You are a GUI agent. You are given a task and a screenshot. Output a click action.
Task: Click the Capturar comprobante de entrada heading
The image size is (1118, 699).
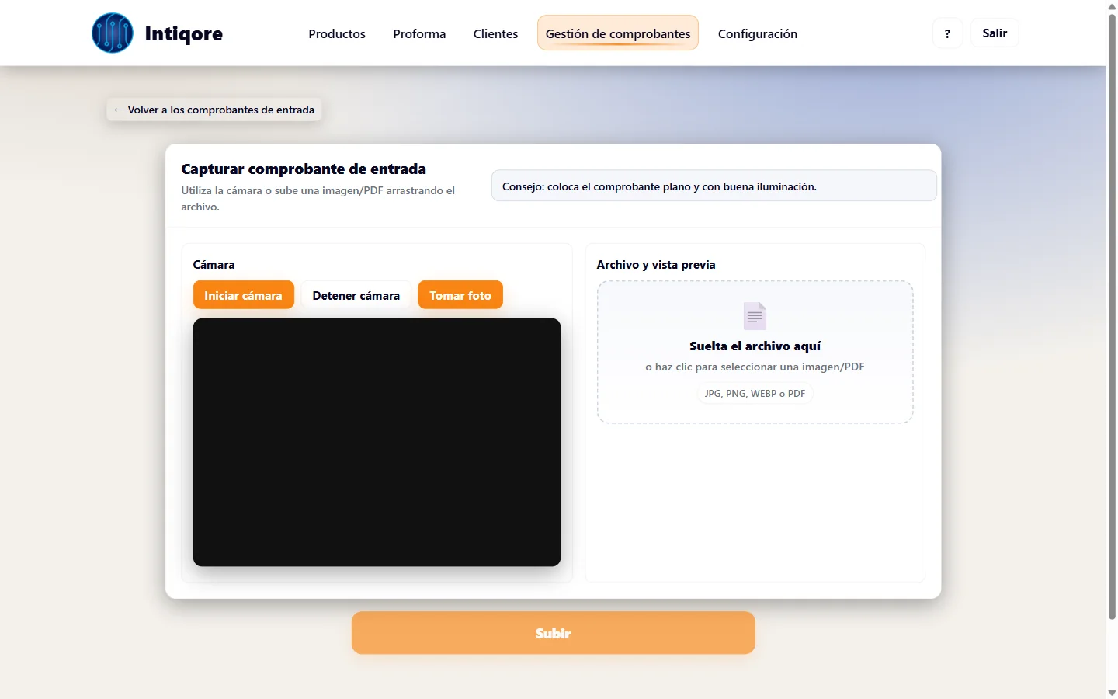click(x=304, y=169)
